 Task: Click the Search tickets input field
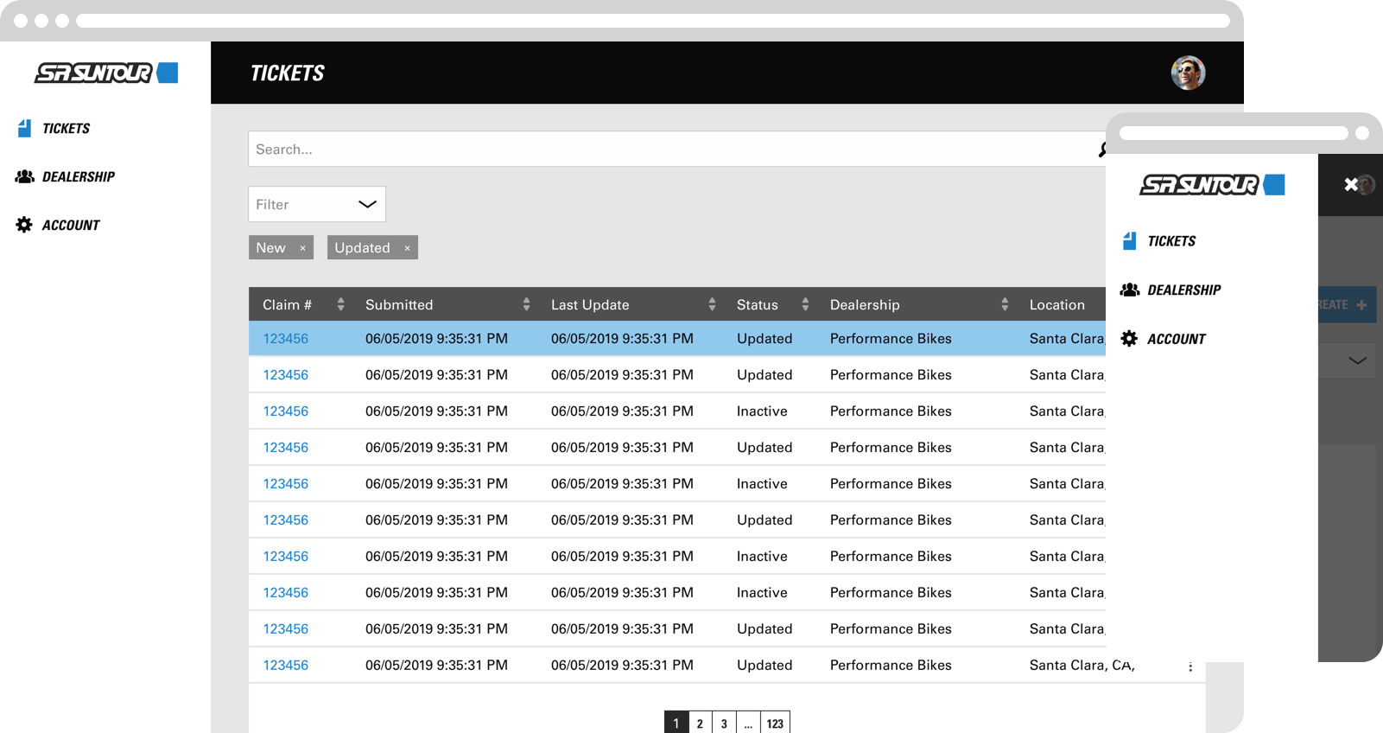click(x=665, y=150)
